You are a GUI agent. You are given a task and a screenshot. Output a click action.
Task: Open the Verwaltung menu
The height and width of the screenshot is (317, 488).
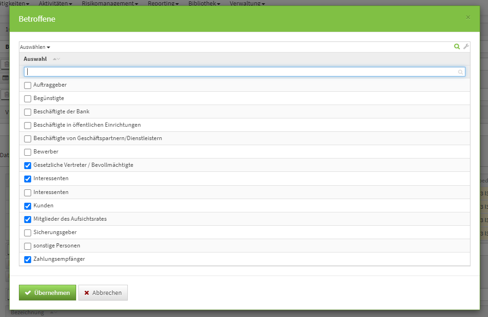pyautogui.click(x=247, y=3)
